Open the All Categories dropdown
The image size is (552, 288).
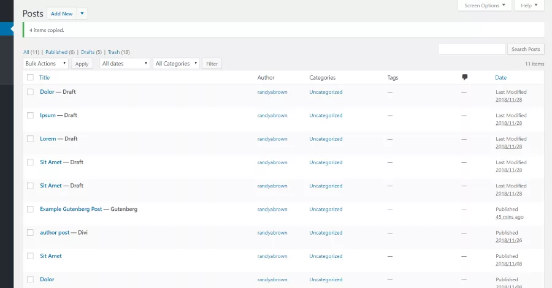(176, 64)
